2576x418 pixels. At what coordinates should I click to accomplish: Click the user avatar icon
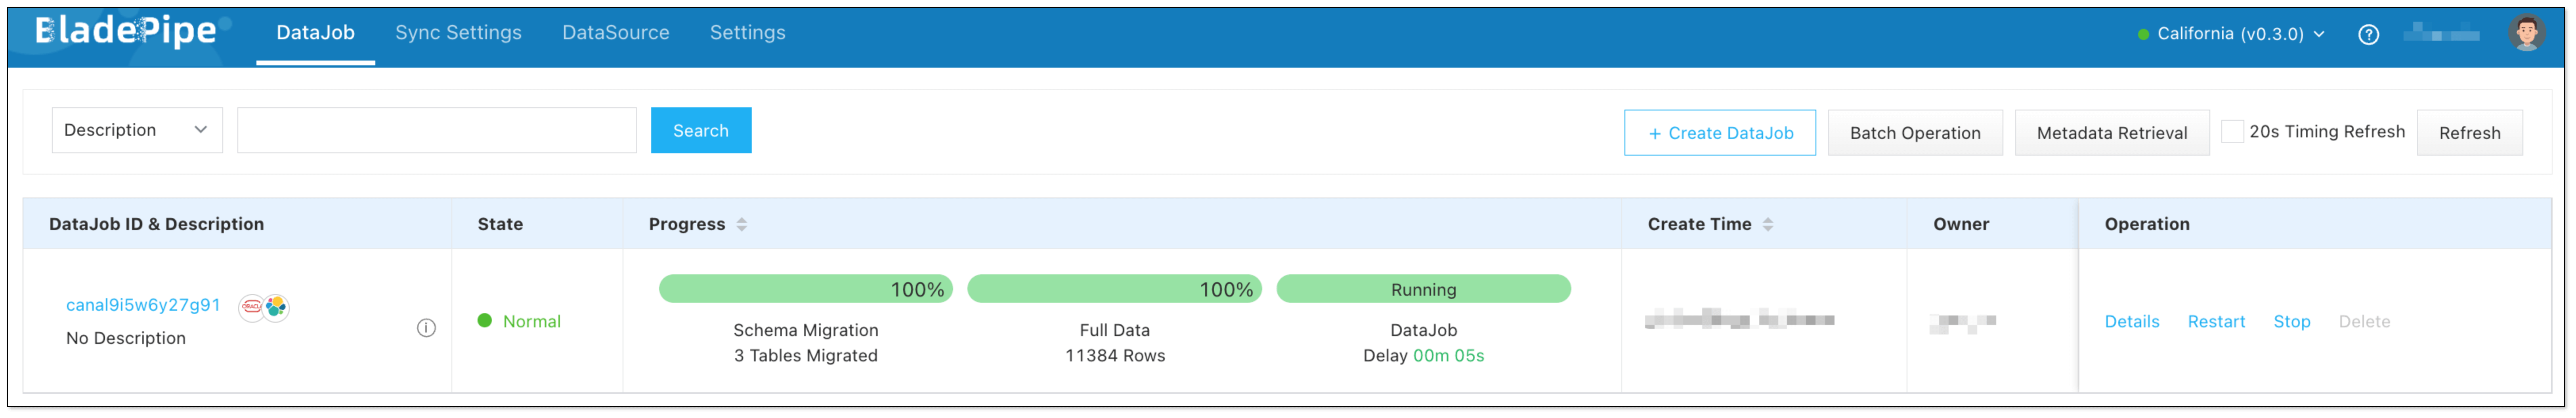pyautogui.click(x=2526, y=33)
